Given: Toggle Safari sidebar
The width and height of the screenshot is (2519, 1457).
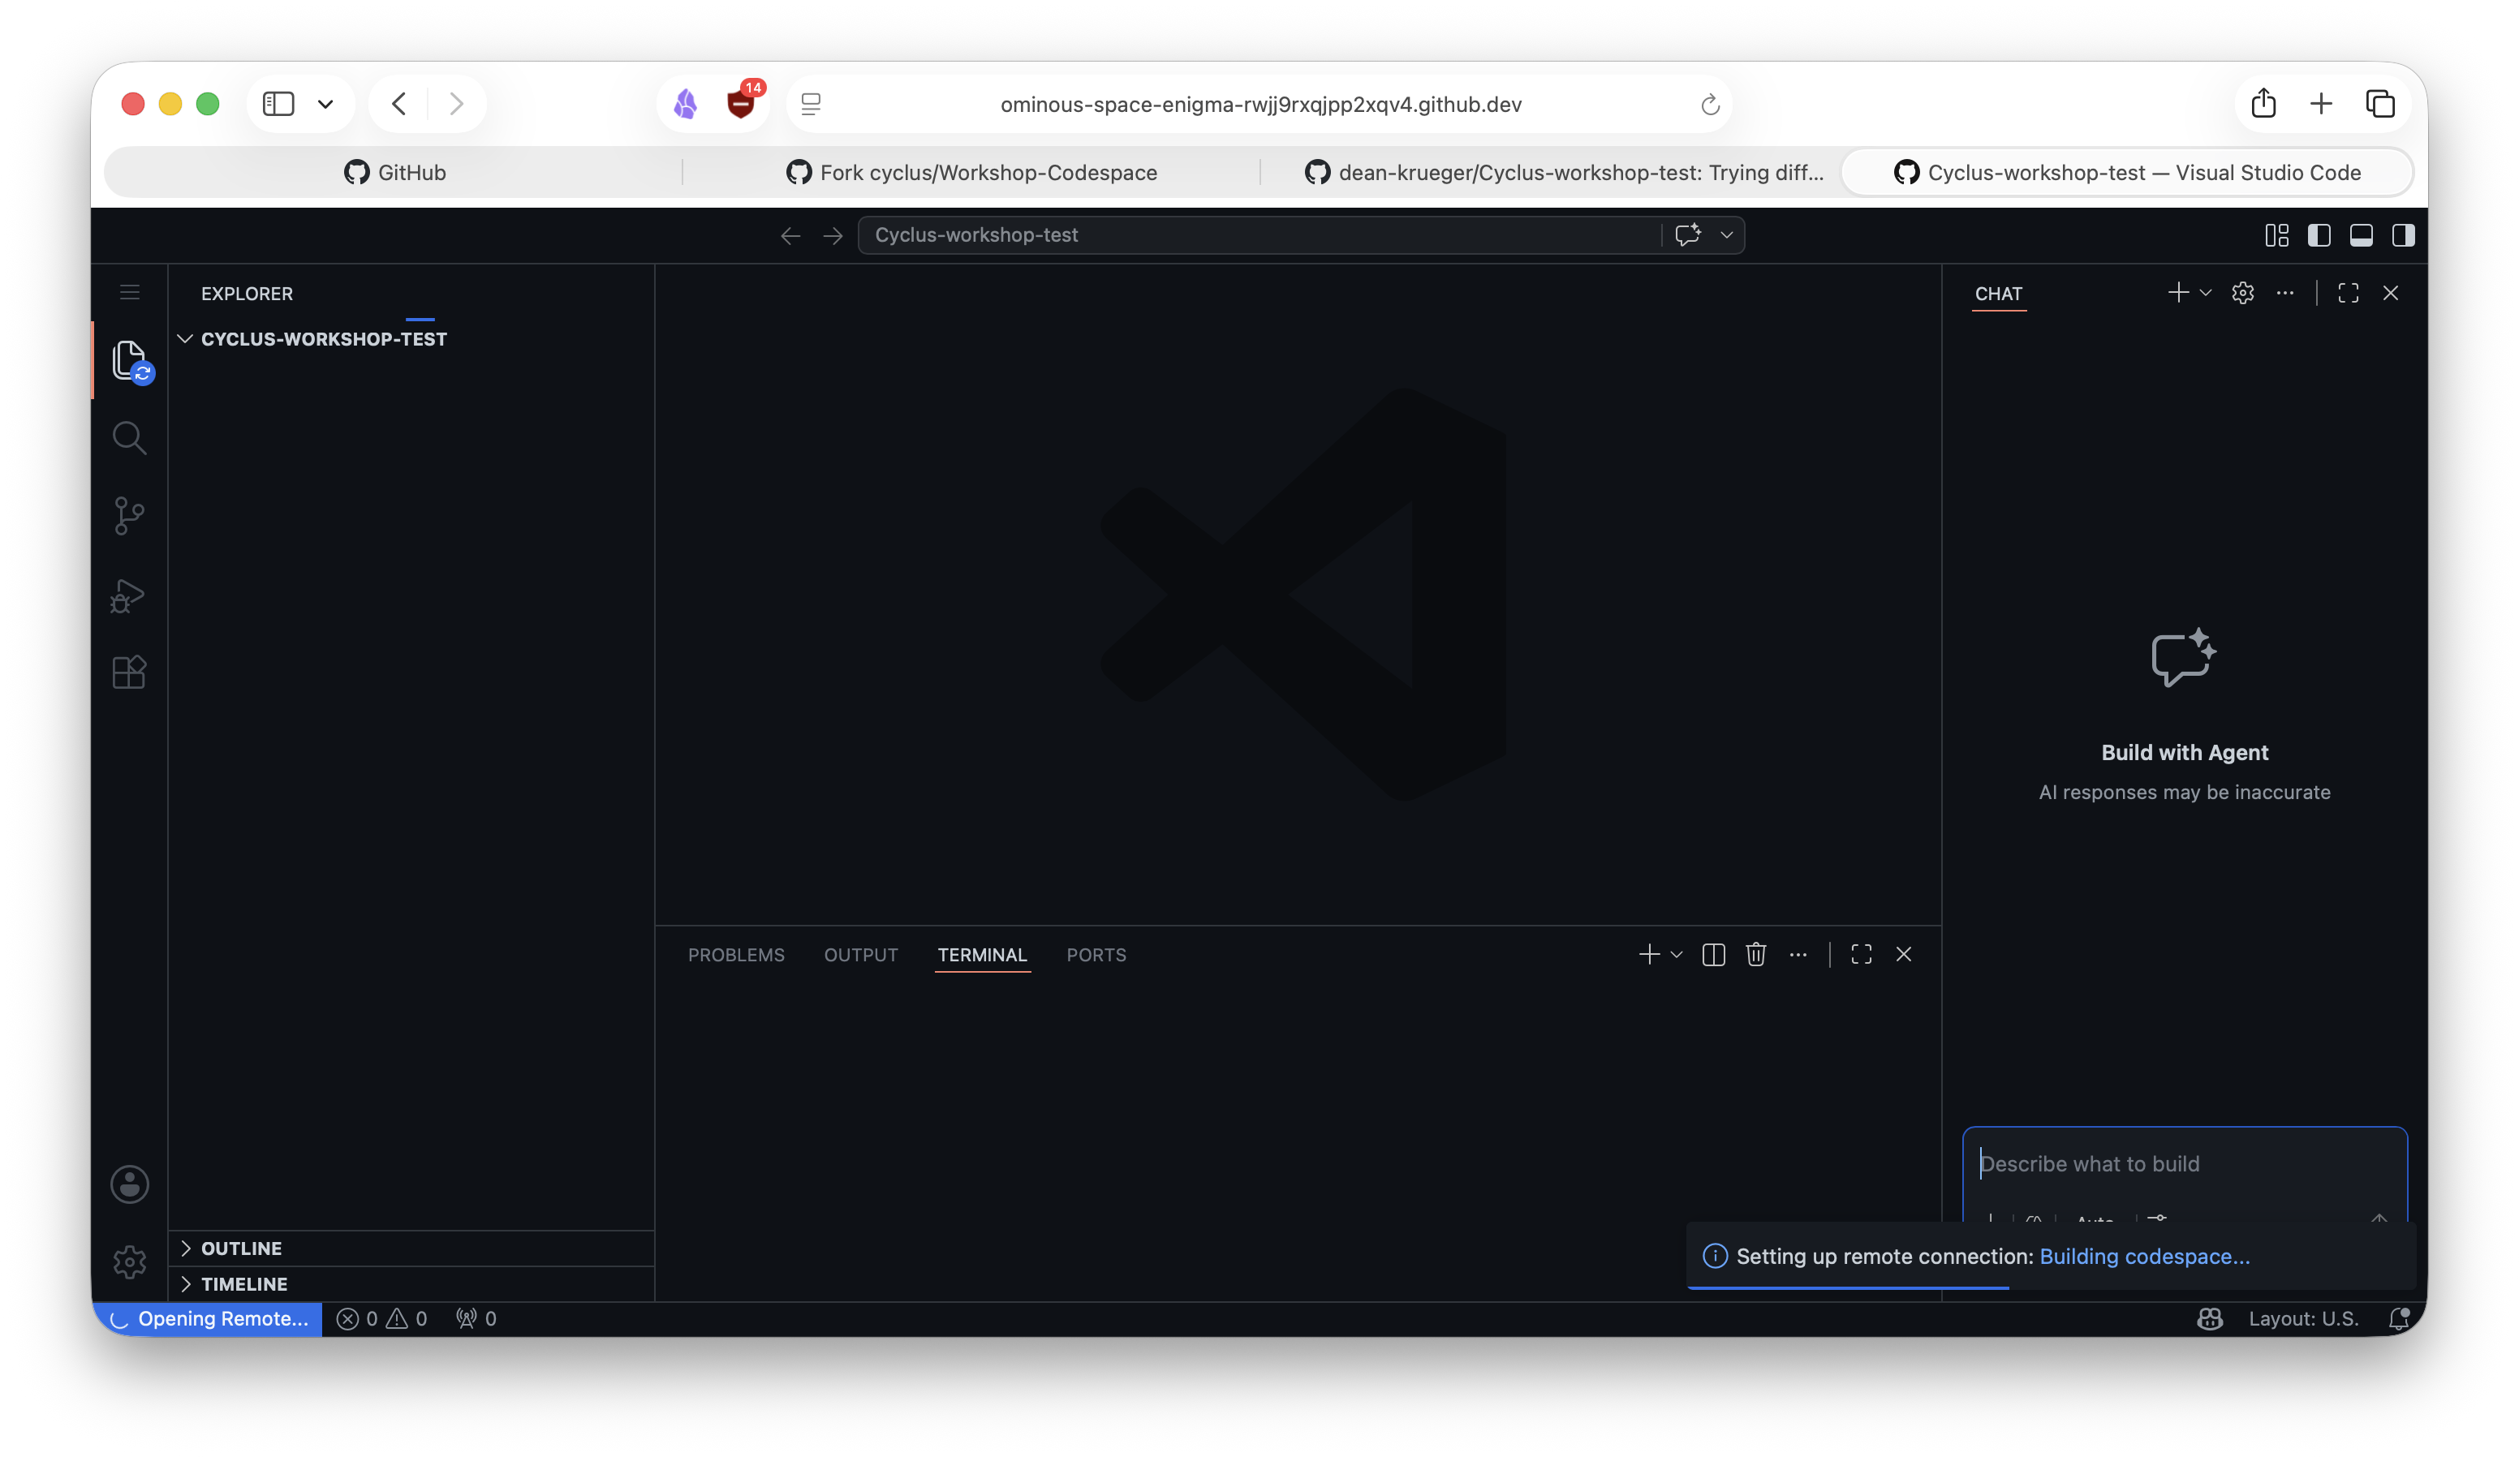Looking at the screenshot, I should coord(279,104).
